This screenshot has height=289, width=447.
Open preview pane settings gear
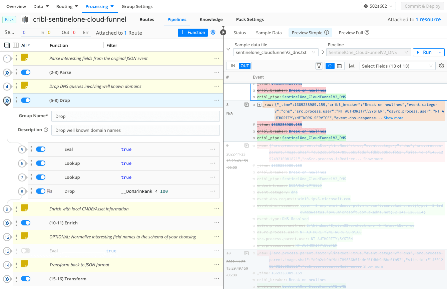[x=441, y=66]
